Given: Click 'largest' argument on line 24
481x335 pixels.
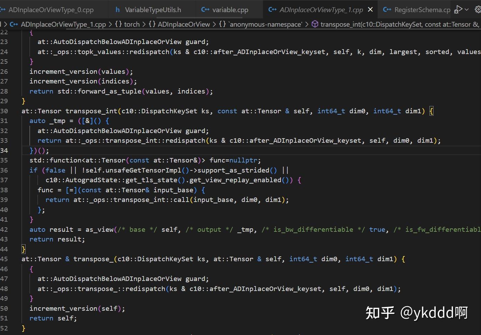Looking at the screenshot, I should [403, 52].
